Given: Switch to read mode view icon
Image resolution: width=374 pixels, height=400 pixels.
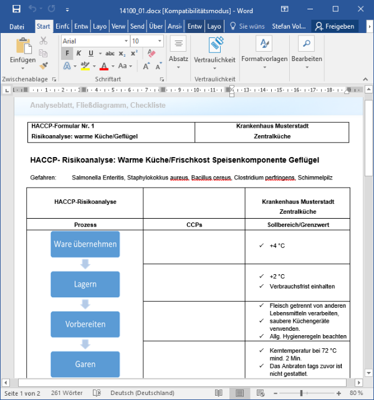Looking at the screenshot, I should [218, 393].
